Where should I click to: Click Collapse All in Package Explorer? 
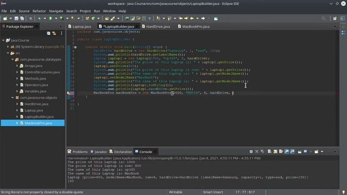tap(48, 33)
